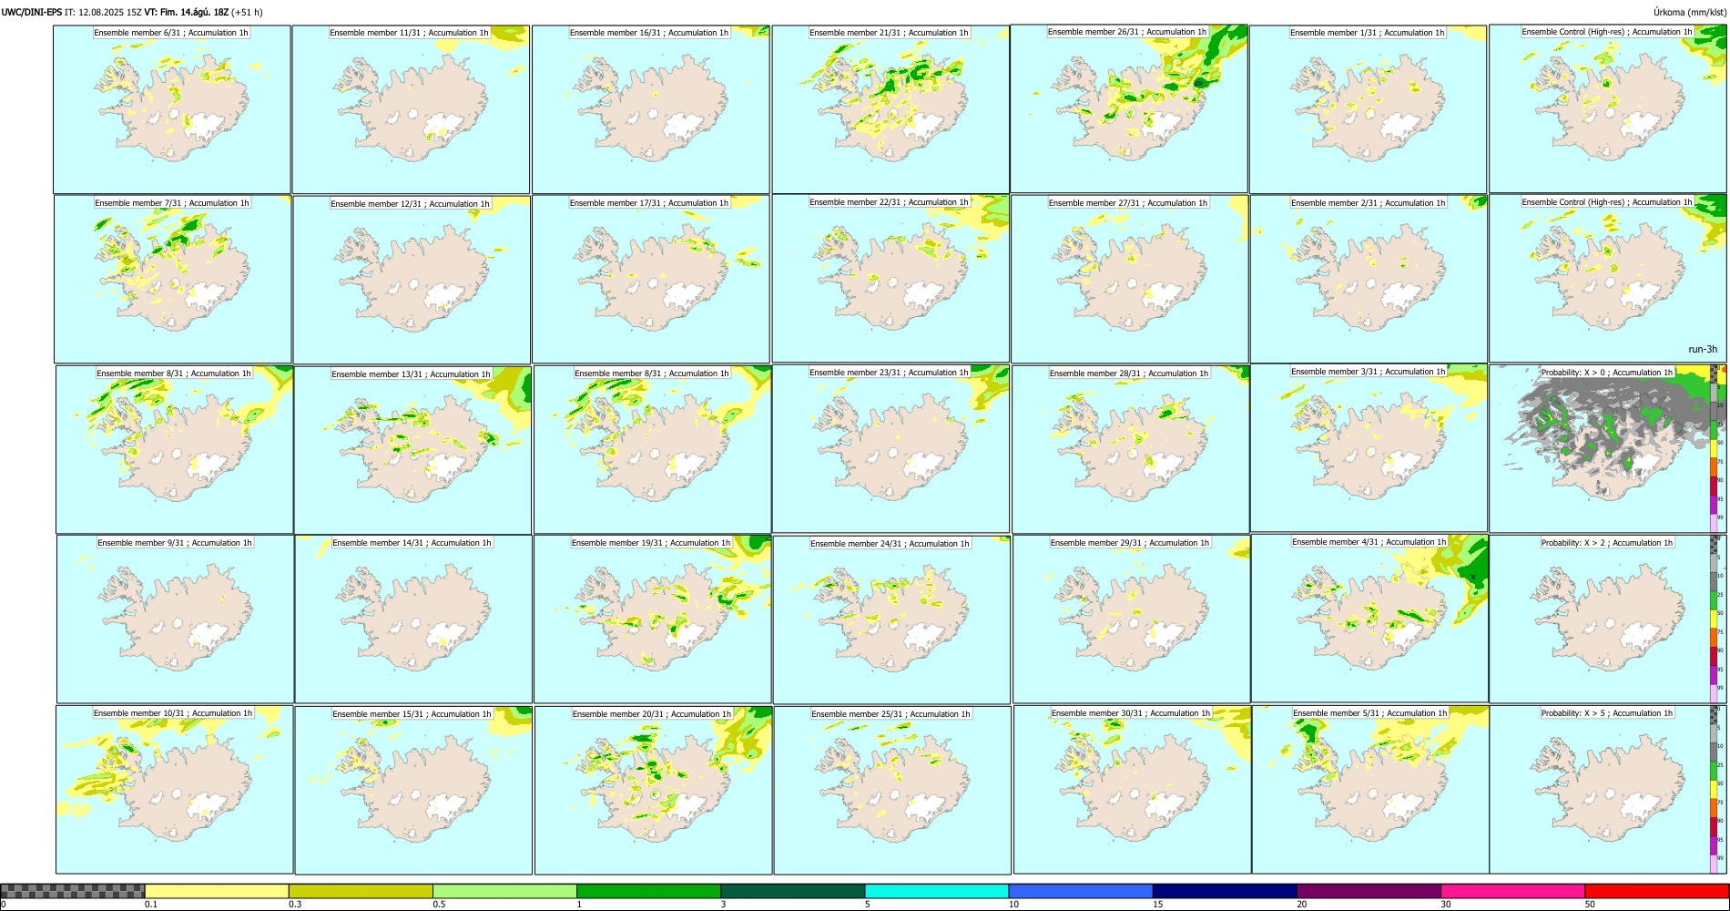Open the Ensemble member 20/31 precipitation map

[x=654, y=790]
